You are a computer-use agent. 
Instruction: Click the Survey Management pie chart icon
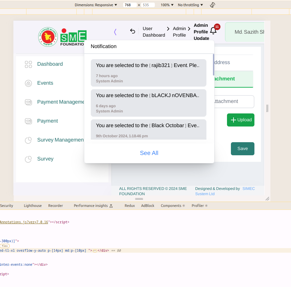[28, 140]
